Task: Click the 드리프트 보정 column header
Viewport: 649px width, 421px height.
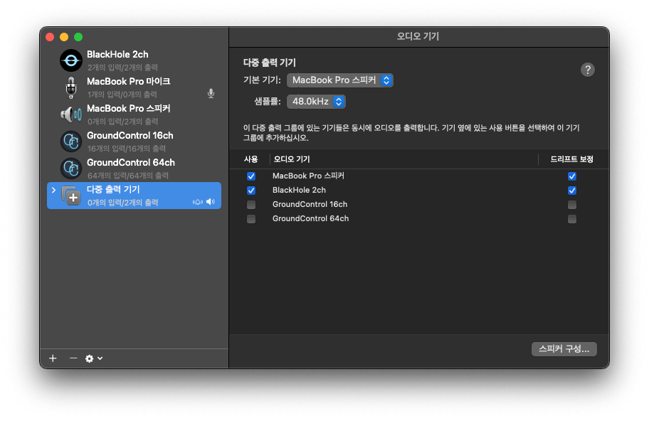Action: click(x=571, y=159)
